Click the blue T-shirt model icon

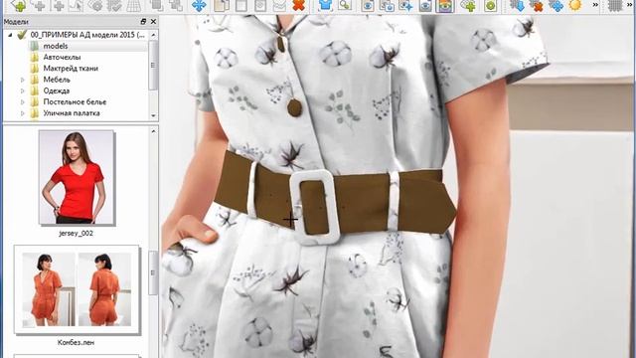[x=325, y=5]
